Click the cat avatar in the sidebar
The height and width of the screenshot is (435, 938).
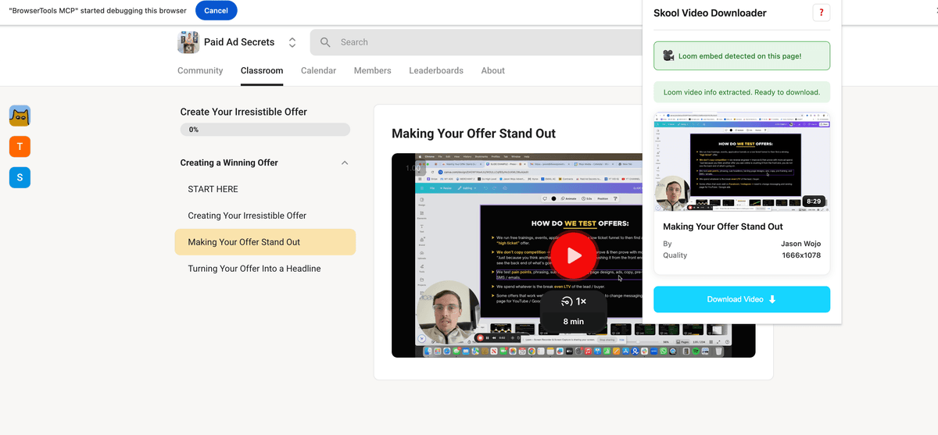pos(20,116)
